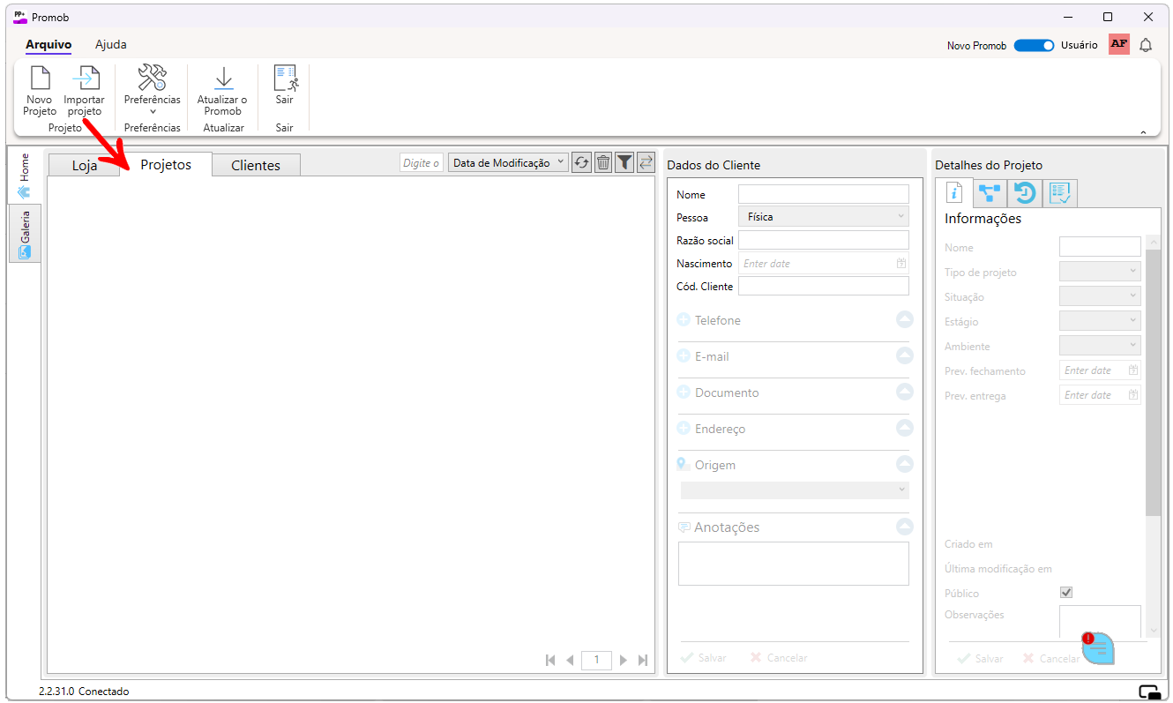1173x703 pixels.
Task: Click Atualizar o Promob download icon
Action: click(222, 79)
